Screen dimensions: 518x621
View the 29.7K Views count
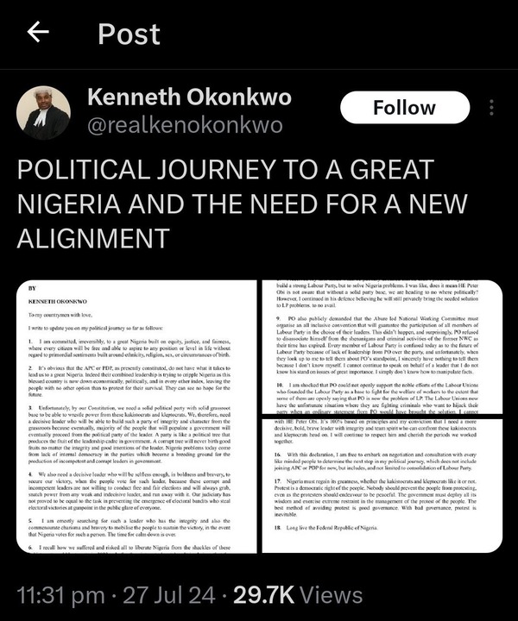click(298, 595)
